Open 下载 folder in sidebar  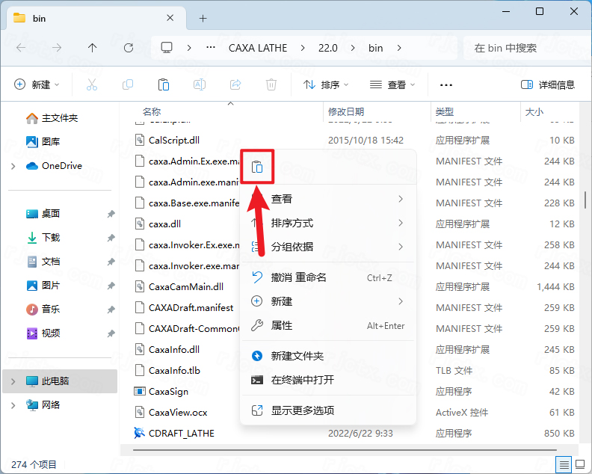pyautogui.click(x=51, y=237)
